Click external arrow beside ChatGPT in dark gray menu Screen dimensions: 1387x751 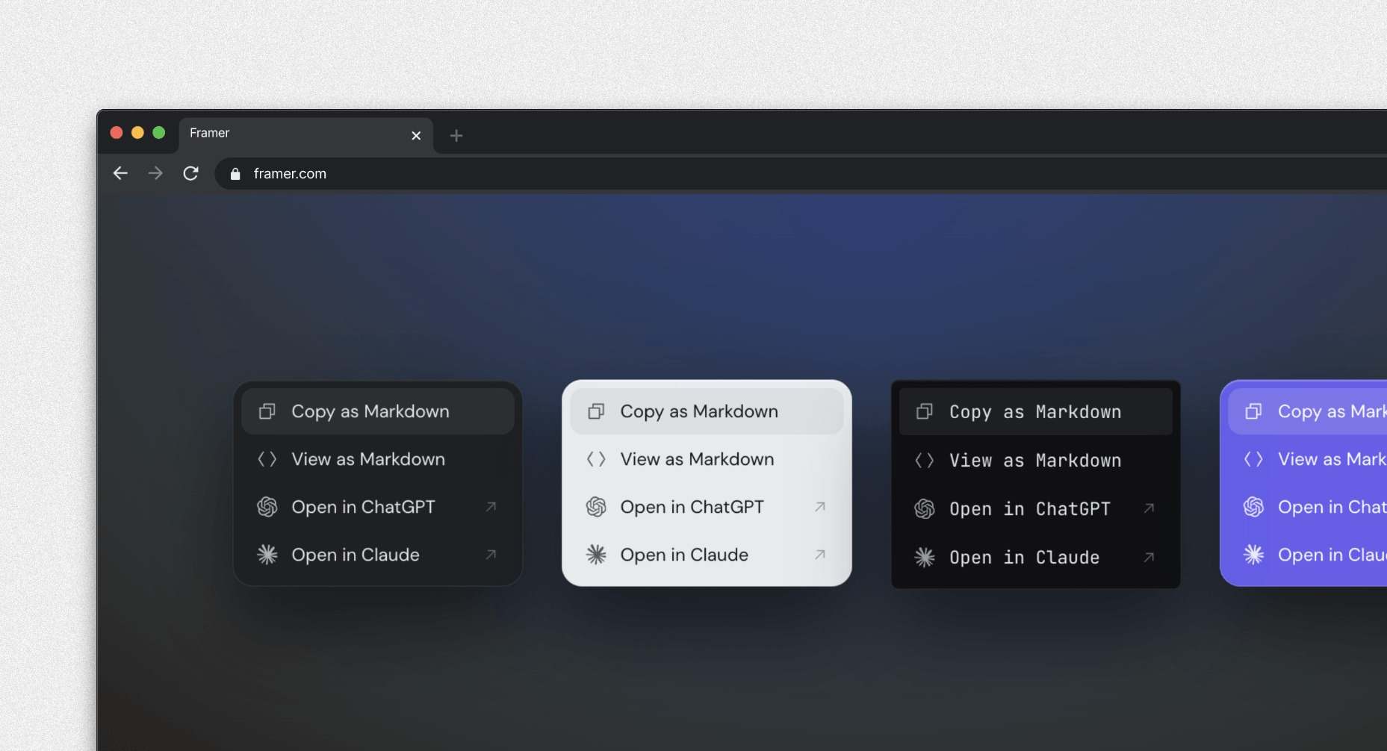491,507
